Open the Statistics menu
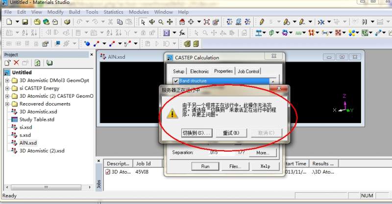Viewport: 392px width, 204px height. (114, 12)
